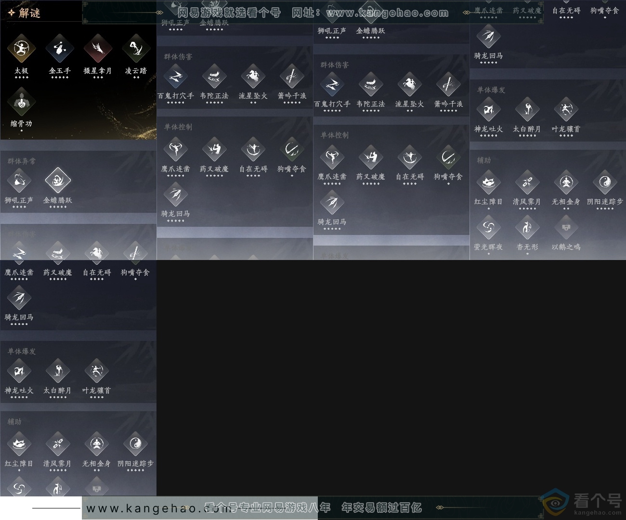The height and width of the screenshot is (520, 626).
Task: Choose the 杳无形 skill icon
Action: coord(527,227)
